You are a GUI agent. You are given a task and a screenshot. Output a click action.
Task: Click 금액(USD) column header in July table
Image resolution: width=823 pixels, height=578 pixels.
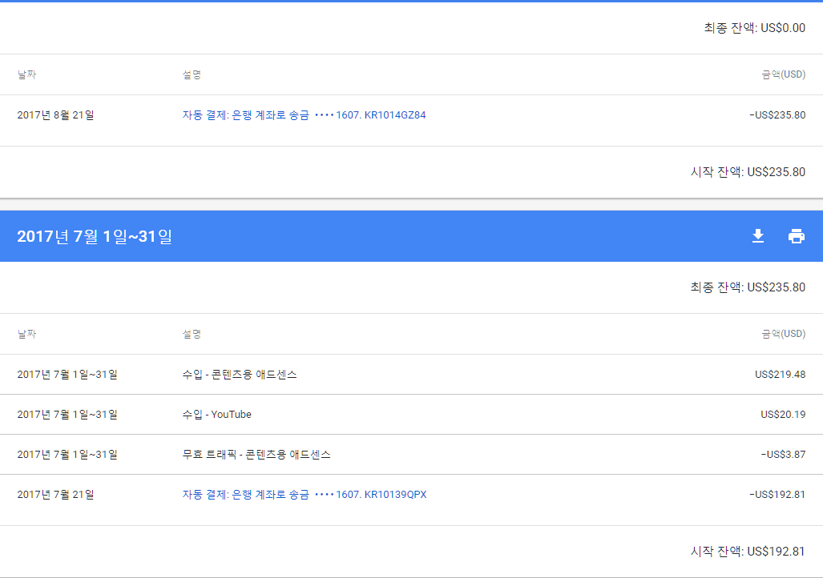pos(783,334)
